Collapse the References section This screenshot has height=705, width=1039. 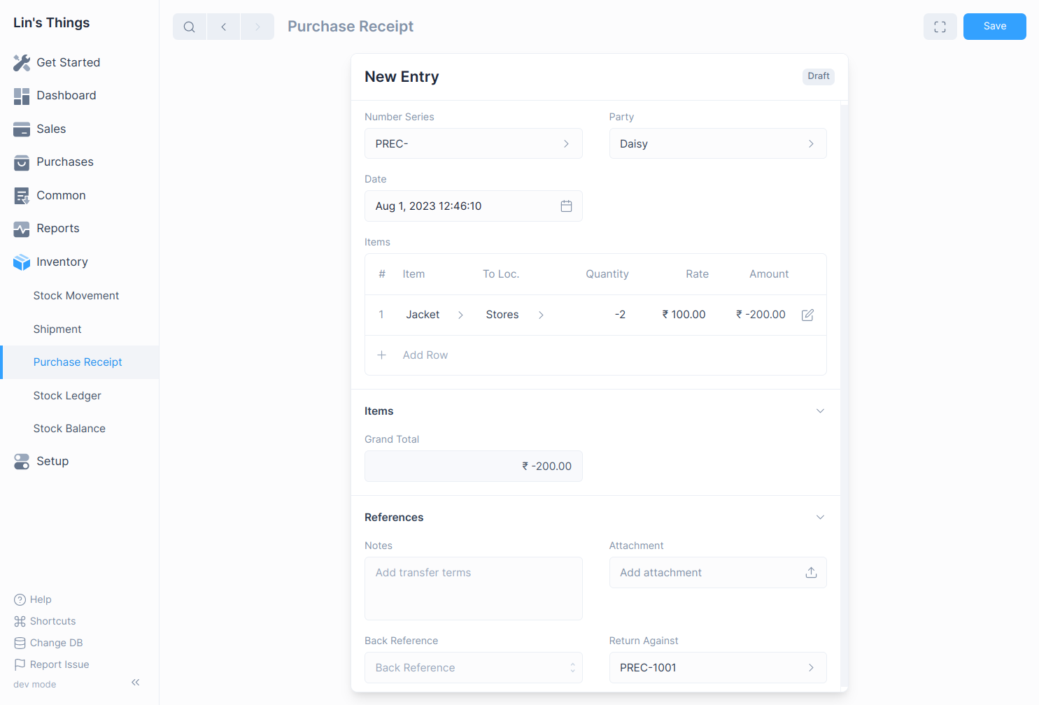(x=820, y=518)
